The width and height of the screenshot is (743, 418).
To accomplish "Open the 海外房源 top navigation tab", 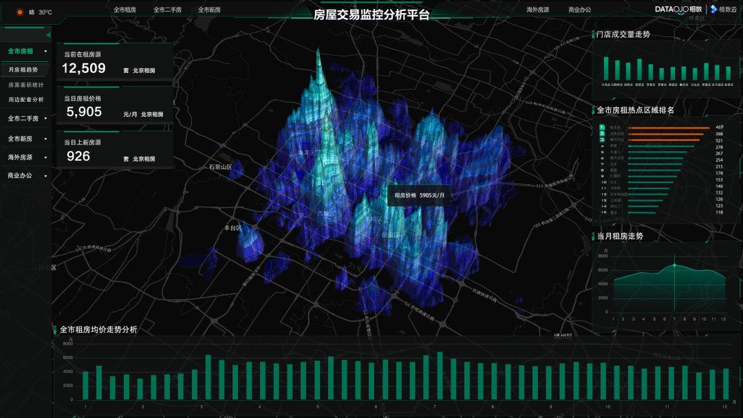I will coord(538,10).
